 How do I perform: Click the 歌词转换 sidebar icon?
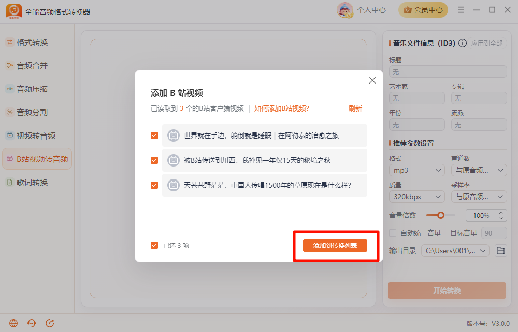pos(10,182)
